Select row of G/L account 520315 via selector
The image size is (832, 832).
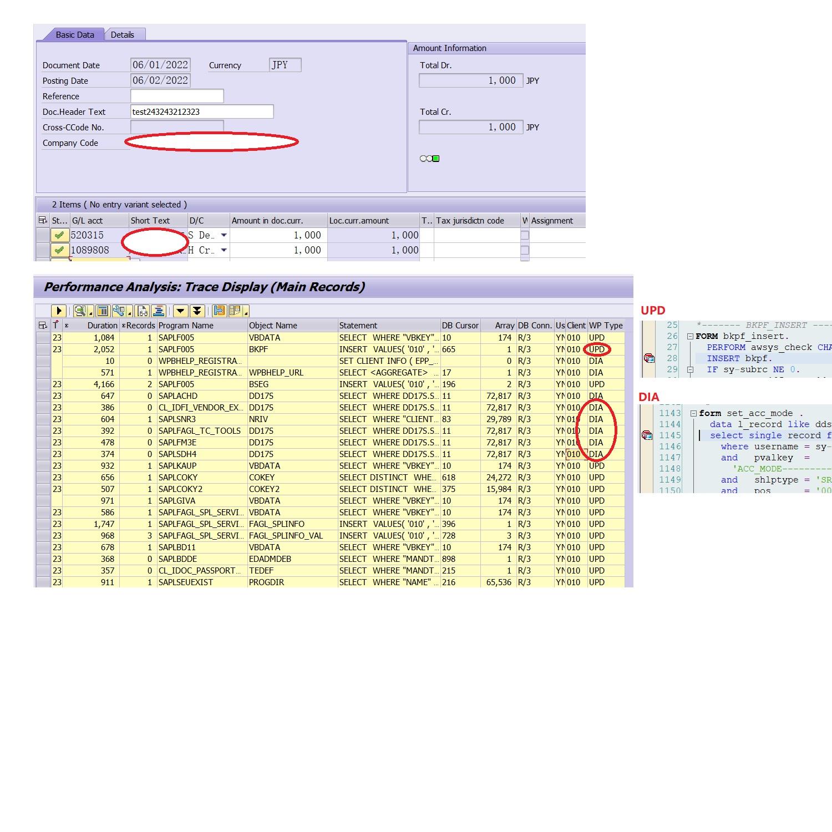tap(43, 235)
